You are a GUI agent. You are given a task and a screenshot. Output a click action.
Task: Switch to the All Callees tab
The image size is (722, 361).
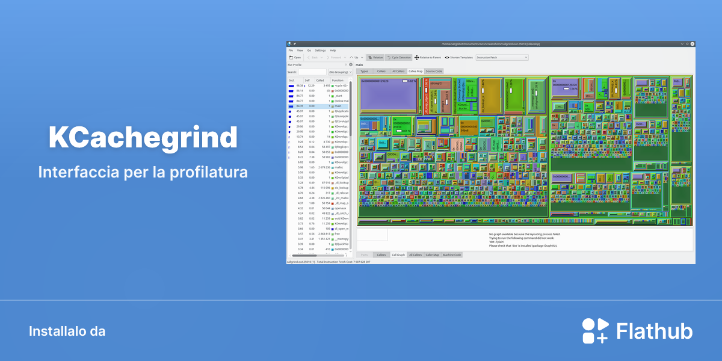(415, 255)
